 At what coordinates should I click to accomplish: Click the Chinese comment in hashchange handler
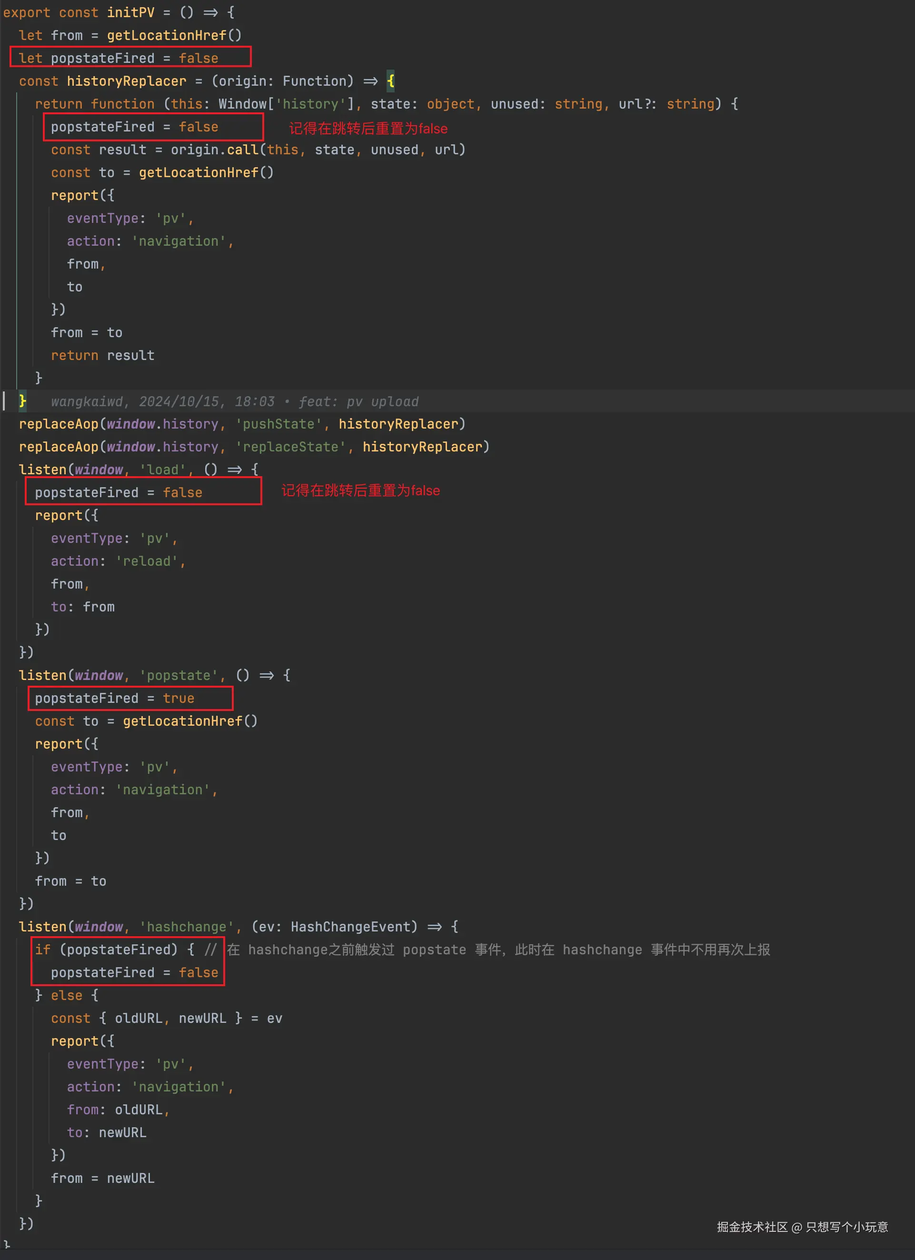point(498,950)
